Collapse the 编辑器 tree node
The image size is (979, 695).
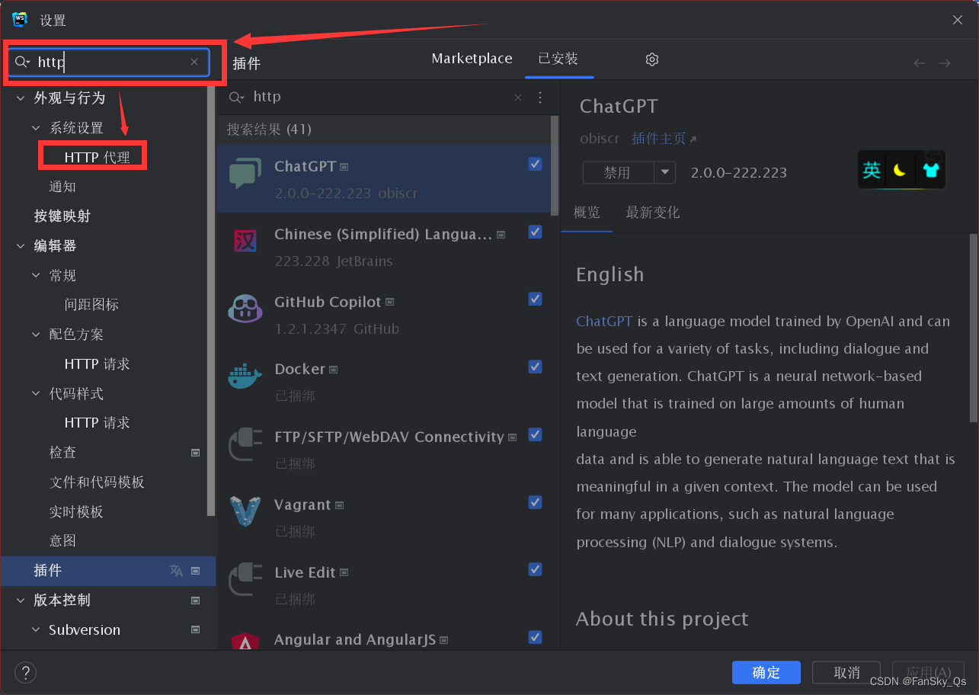(x=21, y=246)
